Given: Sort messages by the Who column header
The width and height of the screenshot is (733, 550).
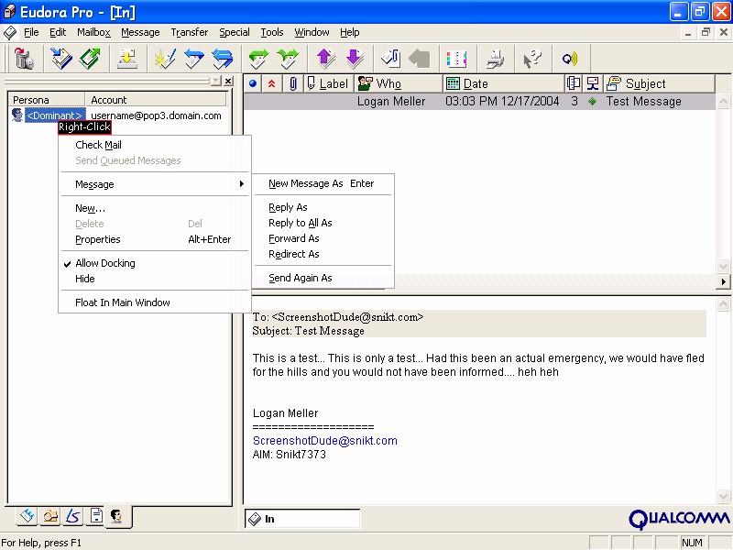Looking at the screenshot, I should pos(399,83).
